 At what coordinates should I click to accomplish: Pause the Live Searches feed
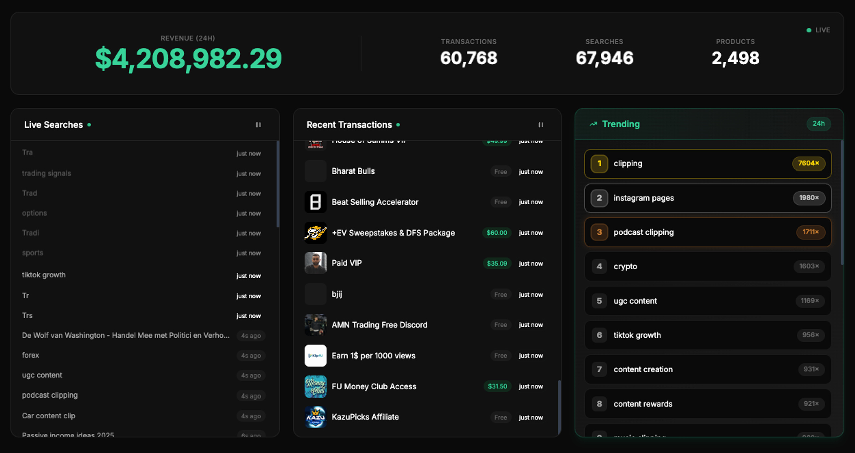258,125
